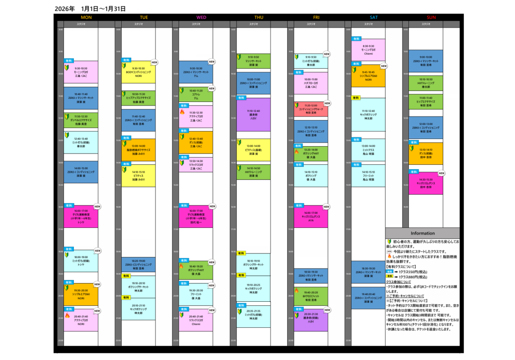Screen dimensions: 515x360
Task: Select Saturday 18:30 ZERO-i マシンサーキット class block
Action: click(x=368, y=272)
